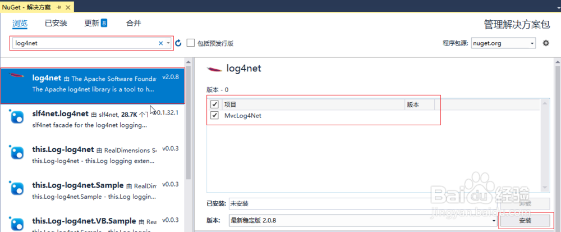The image size is (561, 232).
Task: Clear the log4net search text
Action: 160,43
